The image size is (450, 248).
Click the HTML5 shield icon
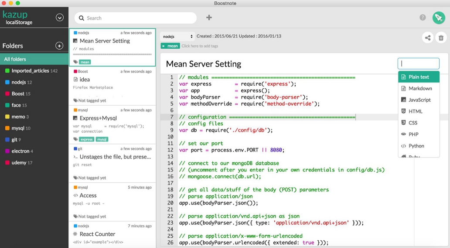click(403, 111)
